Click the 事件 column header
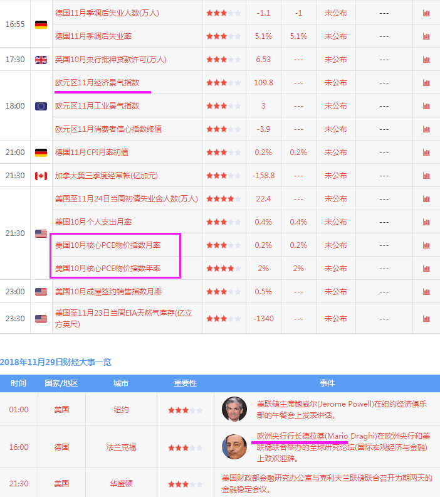 (327, 383)
